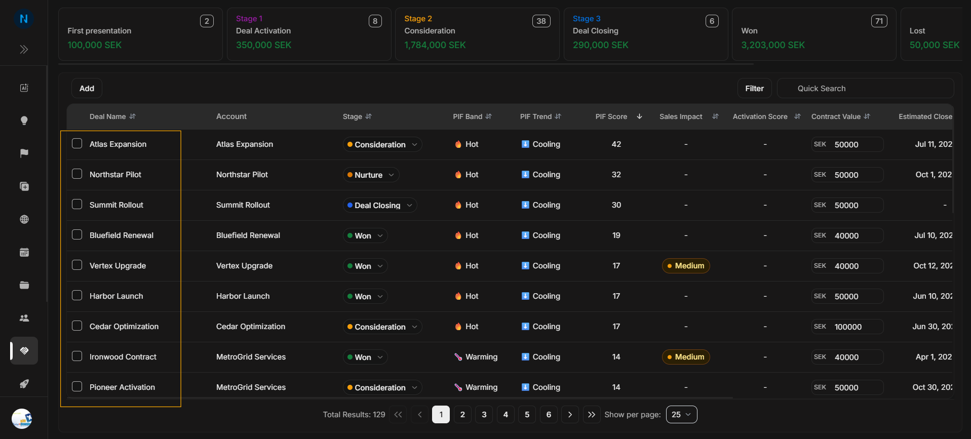Select the Stage 2 Consideration card
This screenshot has height=439, width=971.
click(x=477, y=34)
